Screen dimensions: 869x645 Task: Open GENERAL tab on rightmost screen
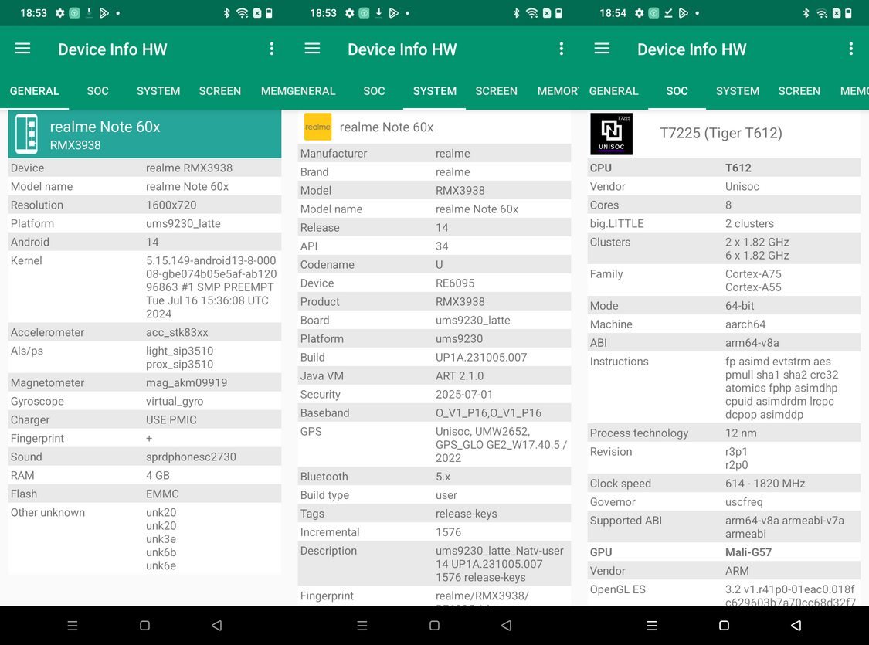click(613, 91)
